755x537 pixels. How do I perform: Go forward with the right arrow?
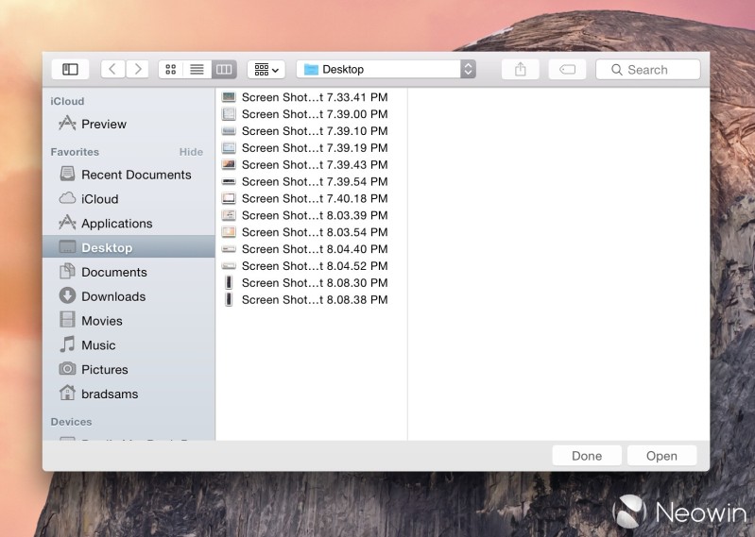click(138, 69)
